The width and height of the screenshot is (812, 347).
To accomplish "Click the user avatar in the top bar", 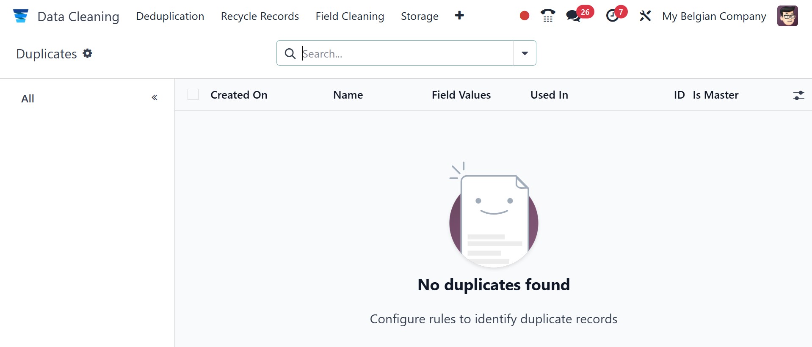I will click(x=787, y=16).
